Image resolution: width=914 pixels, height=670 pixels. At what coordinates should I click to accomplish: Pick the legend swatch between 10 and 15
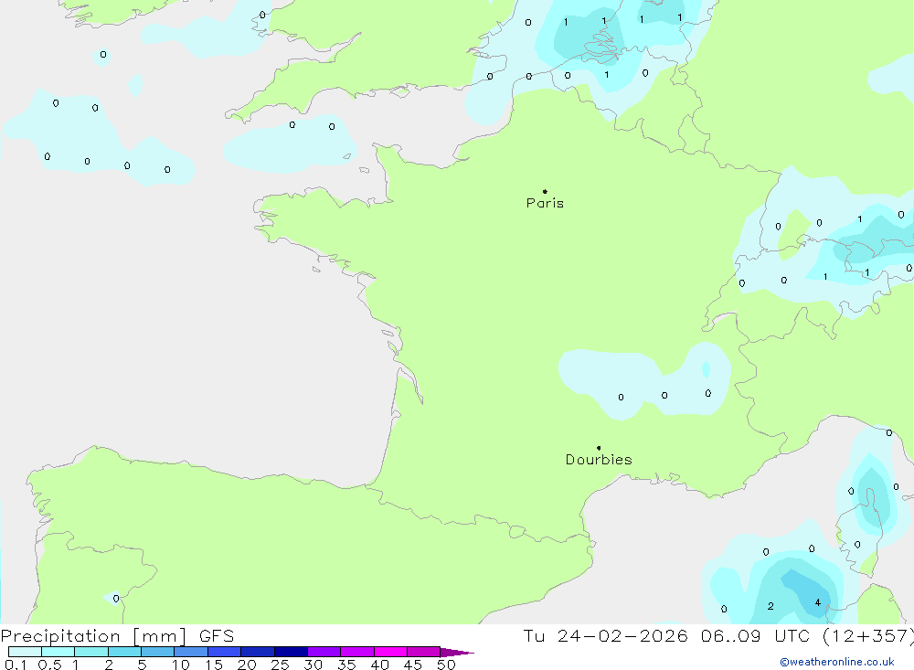(x=191, y=652)
